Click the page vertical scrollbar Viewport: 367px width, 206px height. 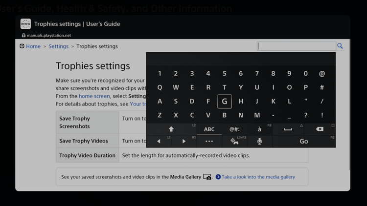coord(349,105)
